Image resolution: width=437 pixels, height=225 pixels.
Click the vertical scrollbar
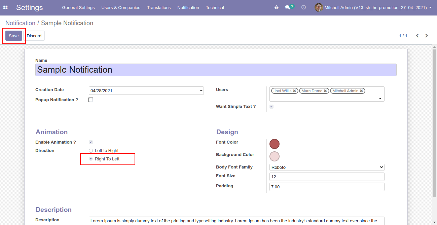(434, 123)
